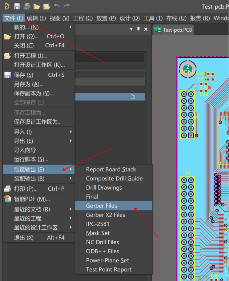
Task: Expand the 最近的文档 (R) submenu
Action: point(39,209)
